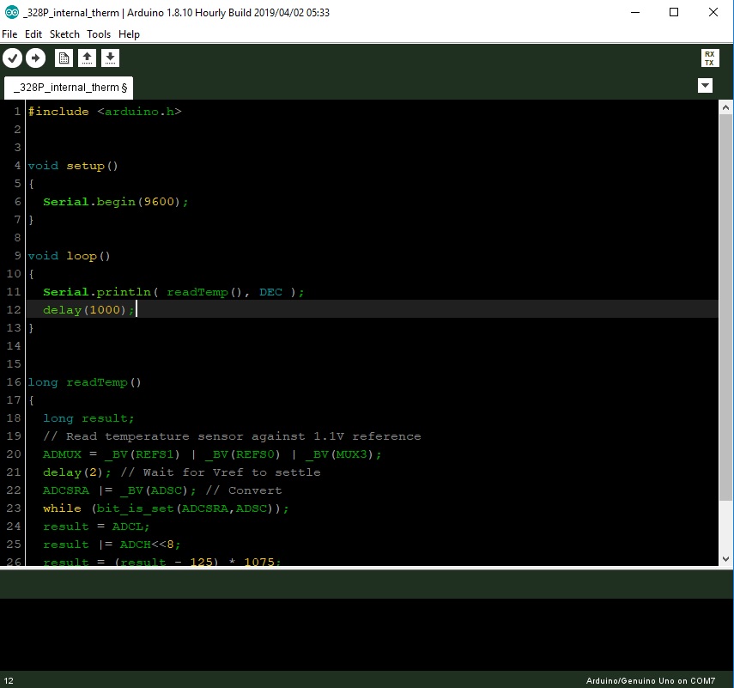Click the 'Serial.println( readTemp(), DEC );' line

(x=173, y=292)
